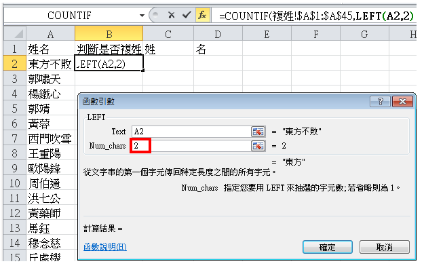Select column A header
The image size is (424, 268).
coord(50,34)
